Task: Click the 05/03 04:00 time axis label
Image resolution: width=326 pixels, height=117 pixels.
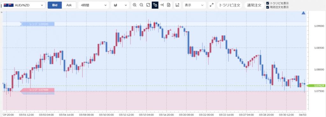Action: point(46,115)
